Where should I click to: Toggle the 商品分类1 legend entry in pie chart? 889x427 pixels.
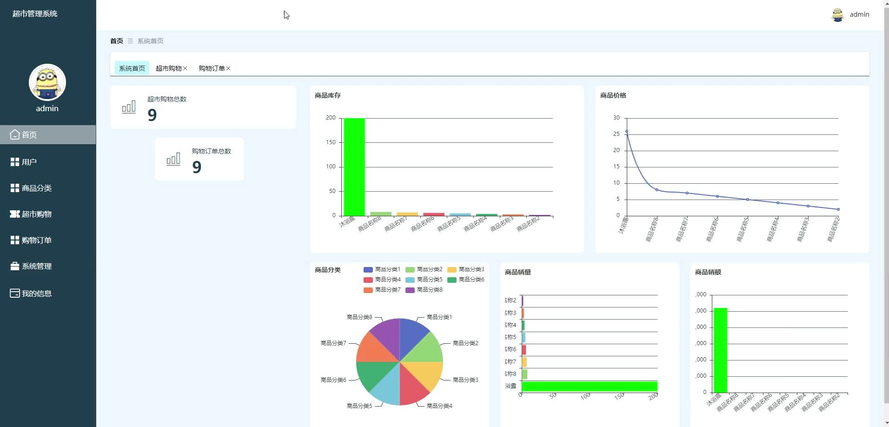(x=382, y=269)
